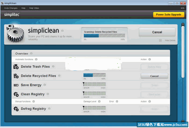This screenshot has height=128, width=189.
Task: Open the Help menu
Action: pos(23,8)
